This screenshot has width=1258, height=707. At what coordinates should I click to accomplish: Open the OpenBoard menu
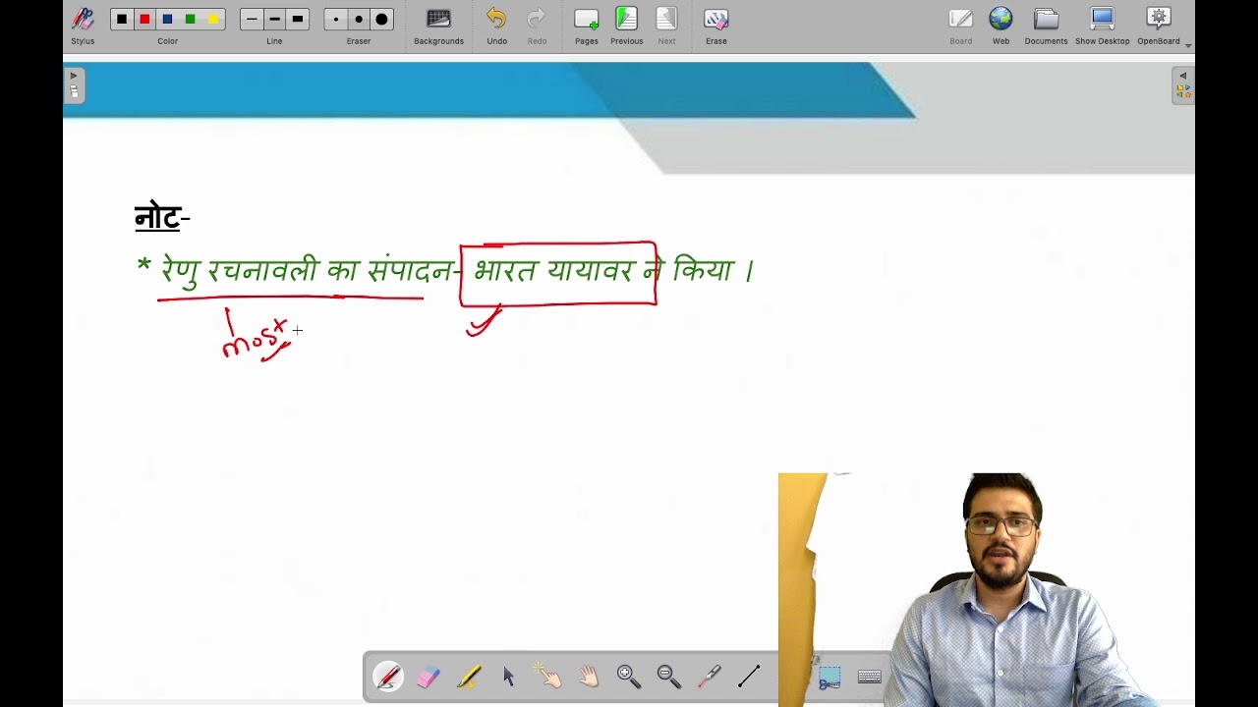click(x=1159, y=26)
